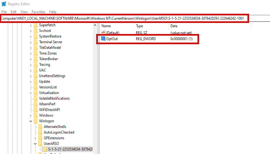Image resolution: width=270 pixels, height=154 pixels.
Task: Select the (Default) value name
Action: pos(113,33)
